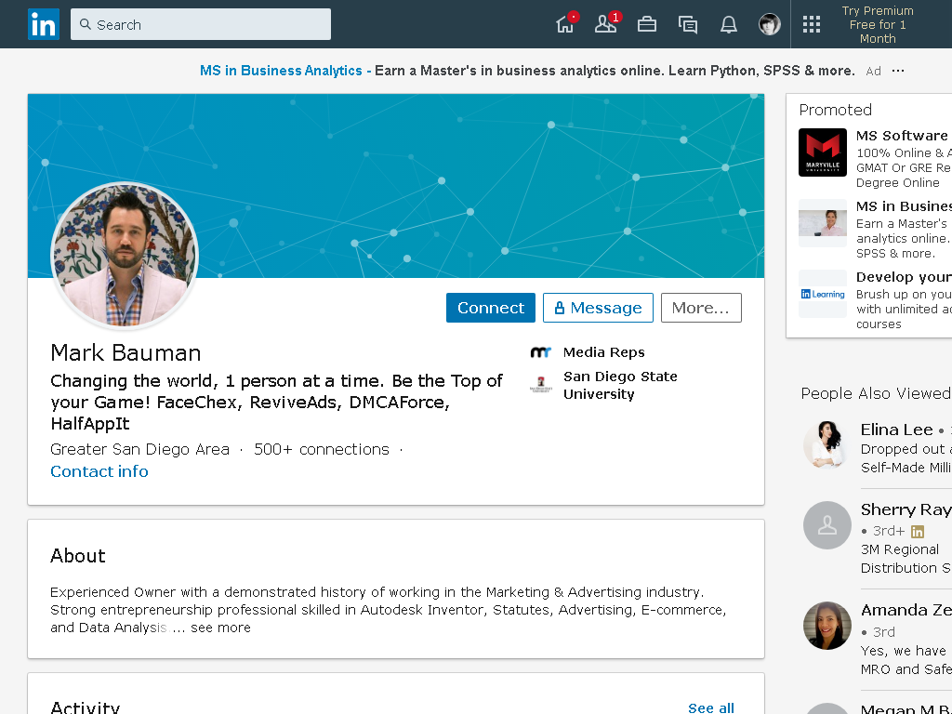Open My Network icon with notification badge
This screenshot has height=714, width=952.
coord(606,24)
